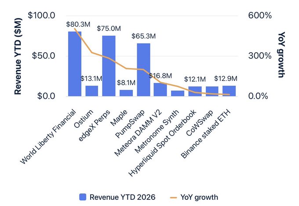Click the $100.0 left axis tick

click(x=42, y=15)
